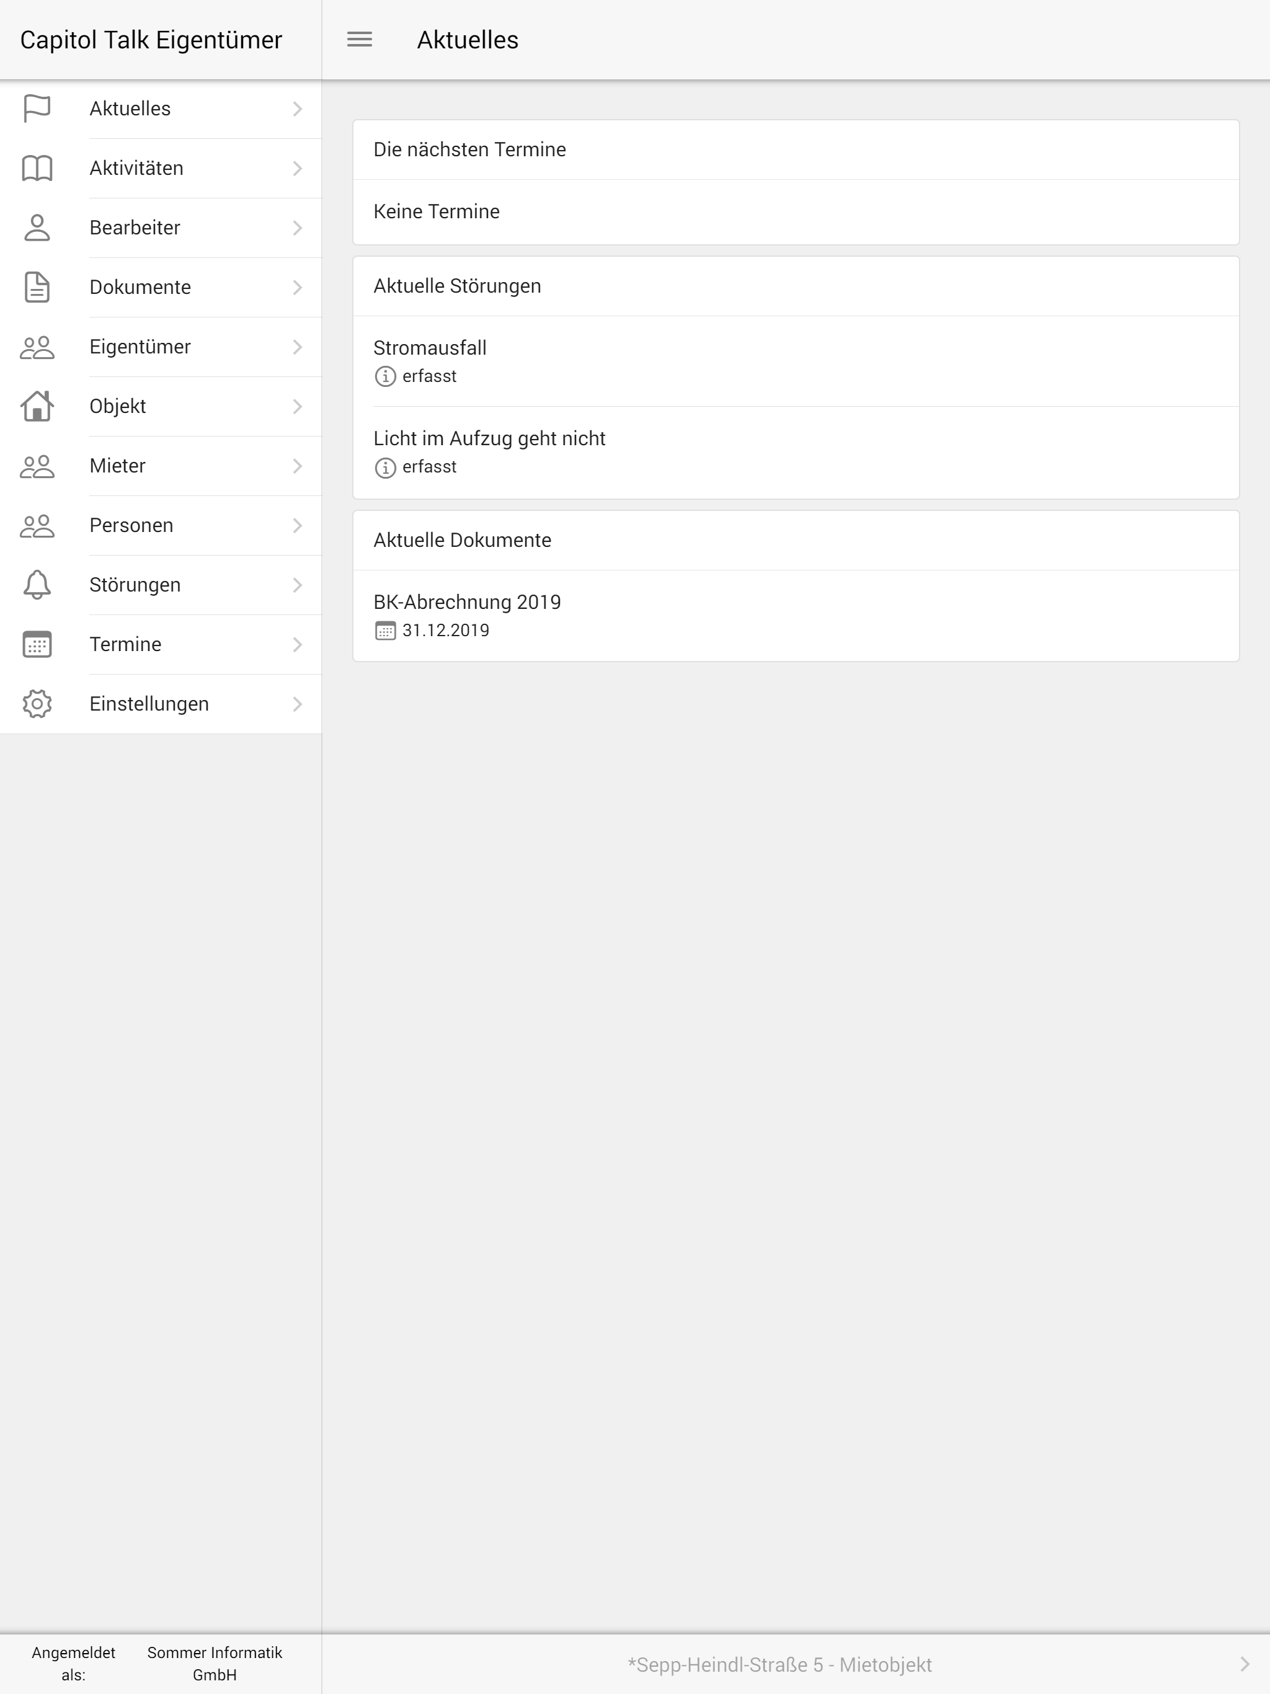
Task: Select Mieter in the sidebar menu
Action: pos(161,466)
